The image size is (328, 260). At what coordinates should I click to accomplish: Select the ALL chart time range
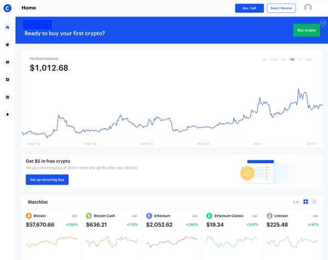click(x=309, y=59)
